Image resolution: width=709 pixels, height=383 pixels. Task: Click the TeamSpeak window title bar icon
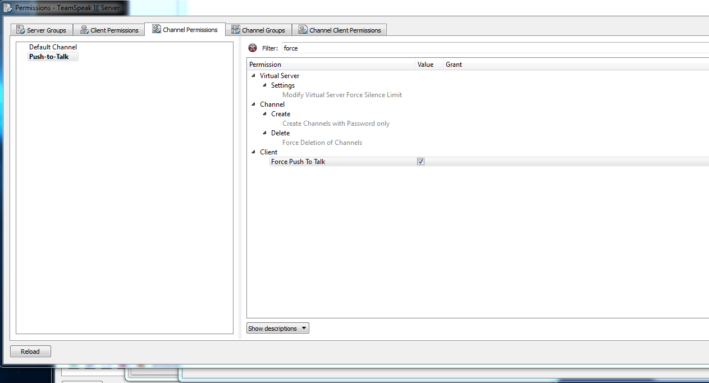click(x=7, y=8)
